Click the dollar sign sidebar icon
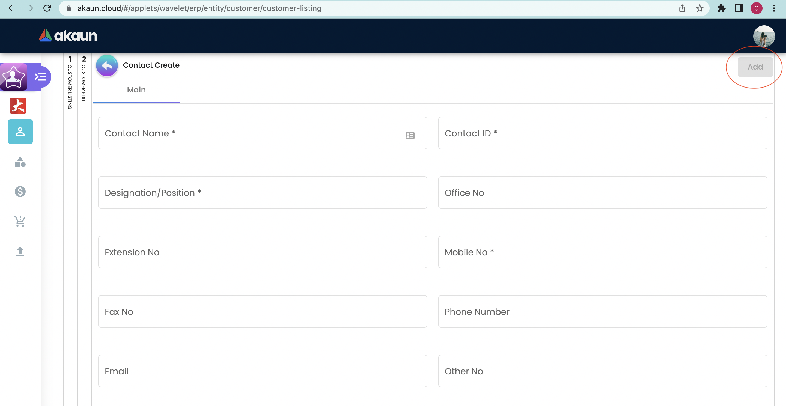Viewport: 786px width, 406px height. click(x=20, y=192)
